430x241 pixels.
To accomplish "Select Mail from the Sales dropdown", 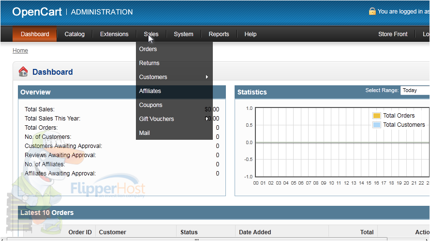I will [175, 133].
